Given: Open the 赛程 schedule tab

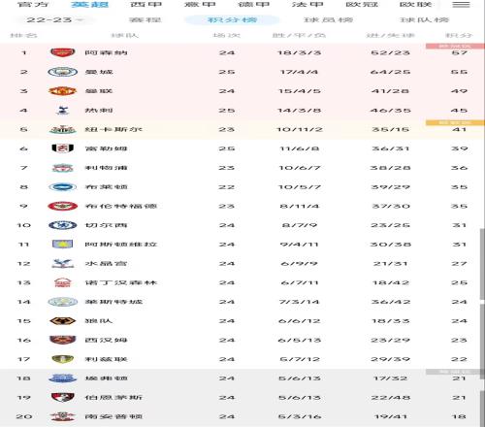Looking at the screenshot, I should point(145,20).
